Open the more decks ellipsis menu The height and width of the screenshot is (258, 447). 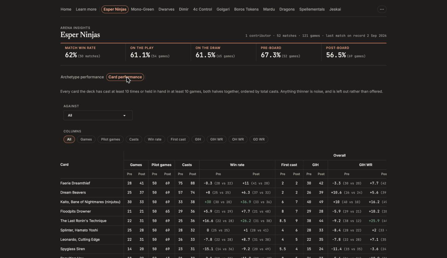click(x=382, y=9)
